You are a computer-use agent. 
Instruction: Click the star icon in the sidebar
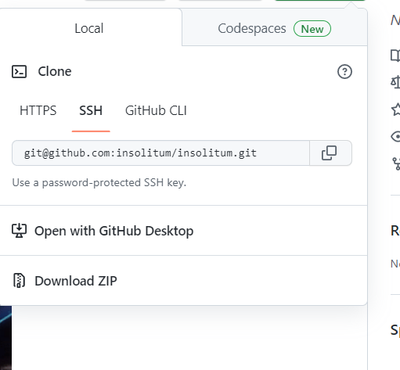(x=396, y=110)
